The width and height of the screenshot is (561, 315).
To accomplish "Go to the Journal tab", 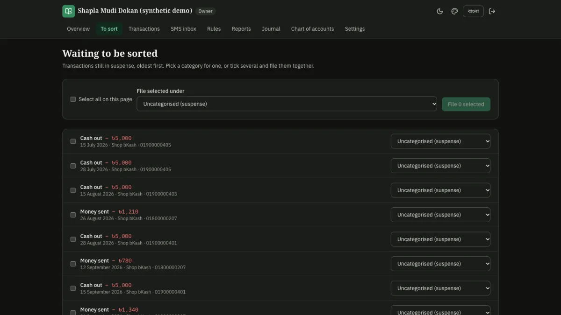I will 271,29.
